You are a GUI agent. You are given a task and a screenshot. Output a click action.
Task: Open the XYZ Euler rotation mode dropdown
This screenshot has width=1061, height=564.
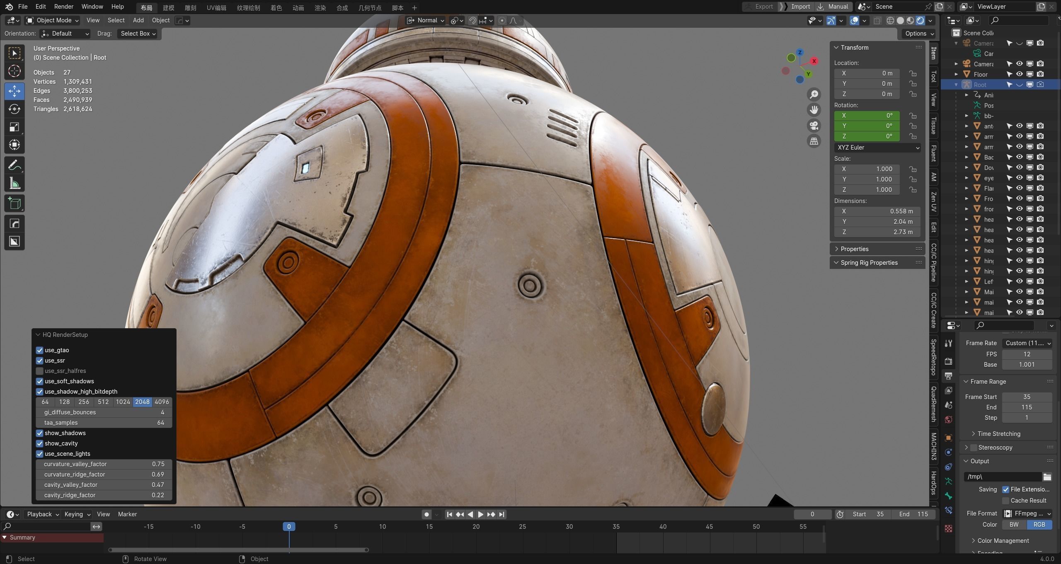pos(877,148)
